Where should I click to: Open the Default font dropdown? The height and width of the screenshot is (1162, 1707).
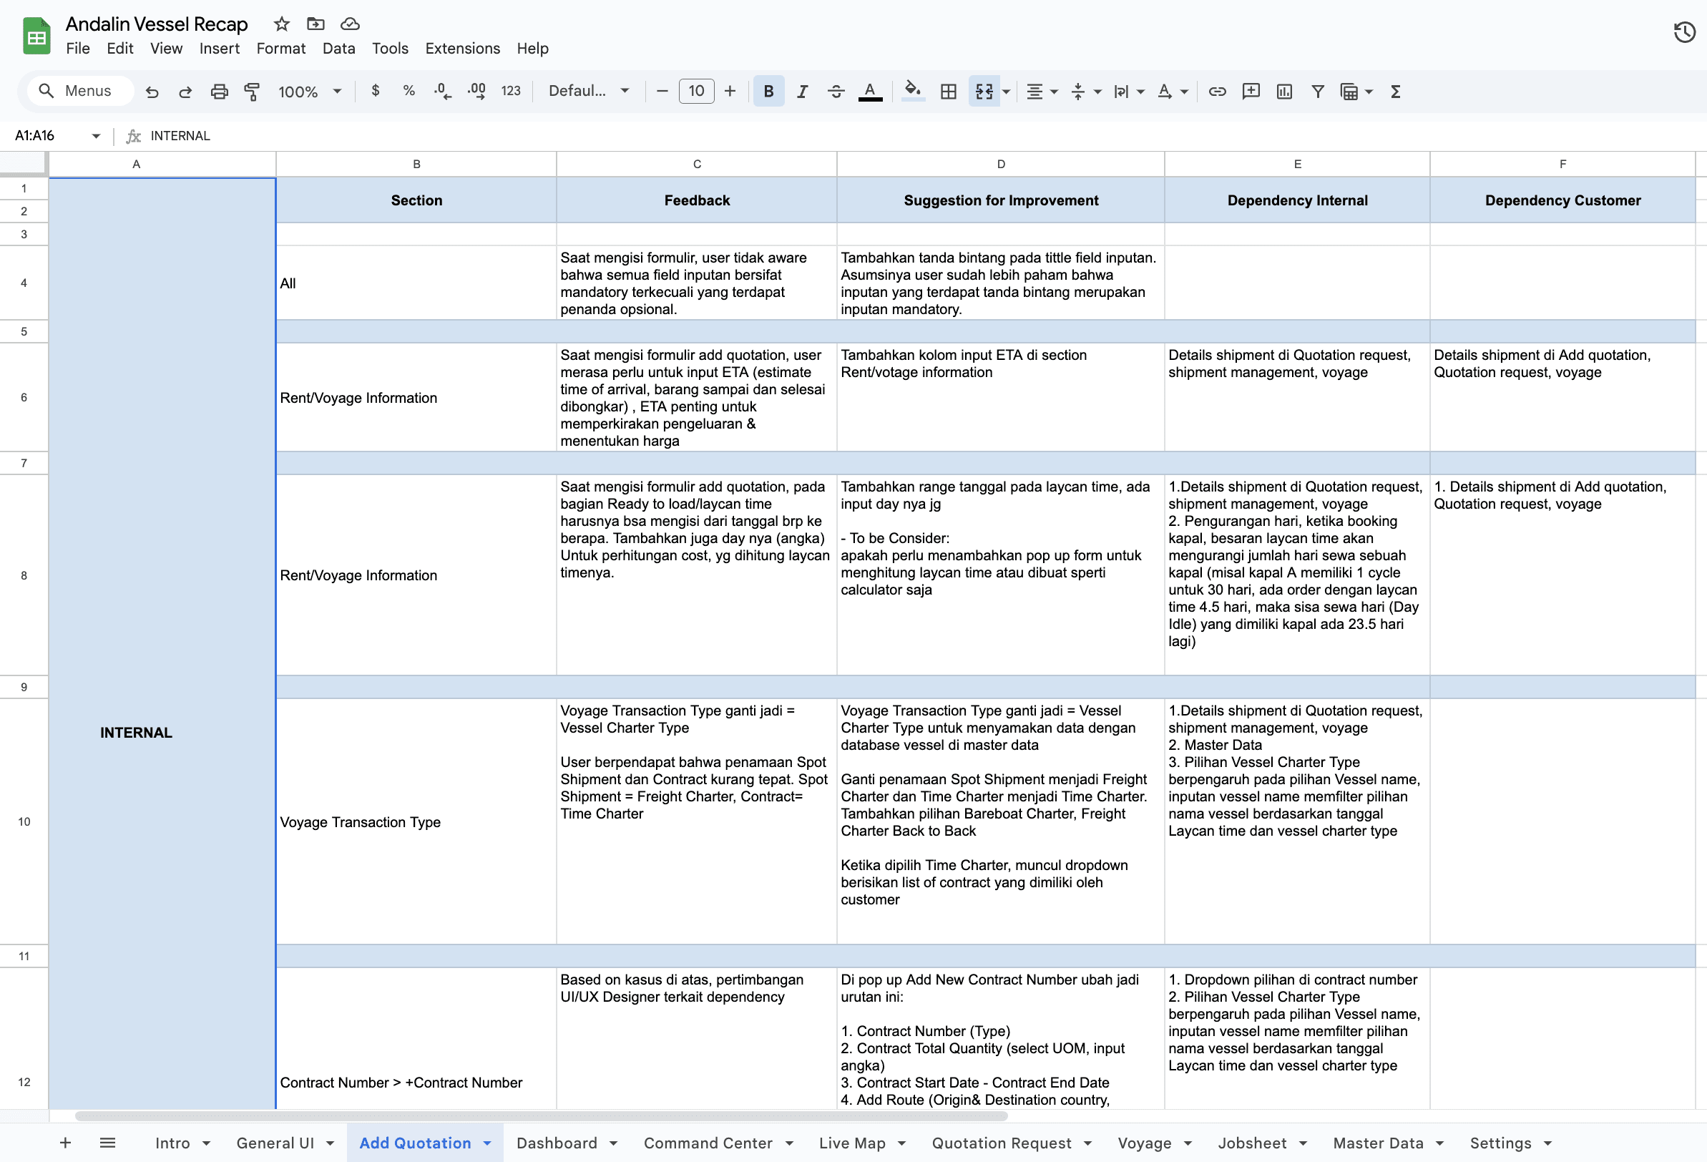(x=588, y=91)
